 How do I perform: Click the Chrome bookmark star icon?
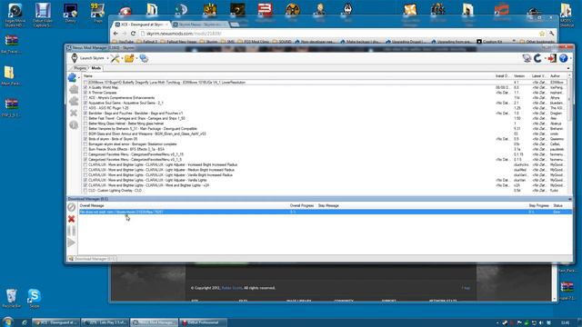tap(542, 34)
